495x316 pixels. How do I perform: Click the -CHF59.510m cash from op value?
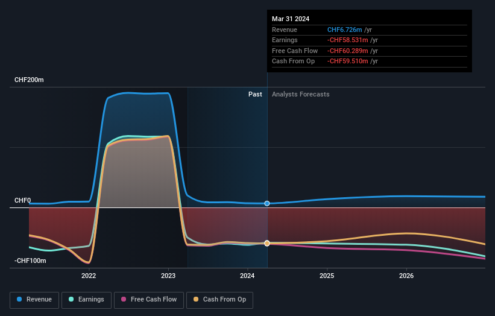click(x=347, y=62)
